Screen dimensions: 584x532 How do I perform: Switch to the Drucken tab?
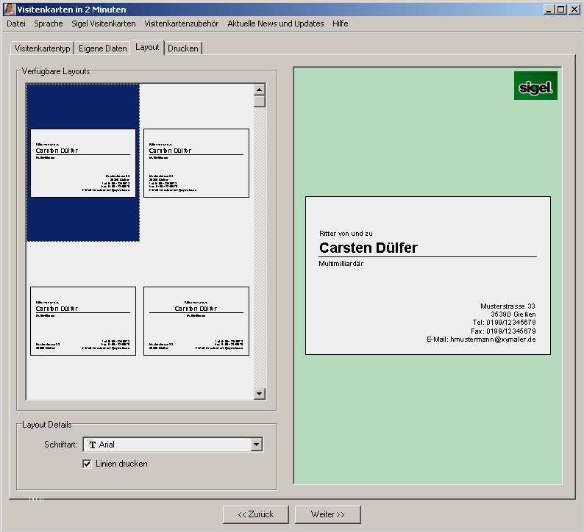[x=183, y=48]
